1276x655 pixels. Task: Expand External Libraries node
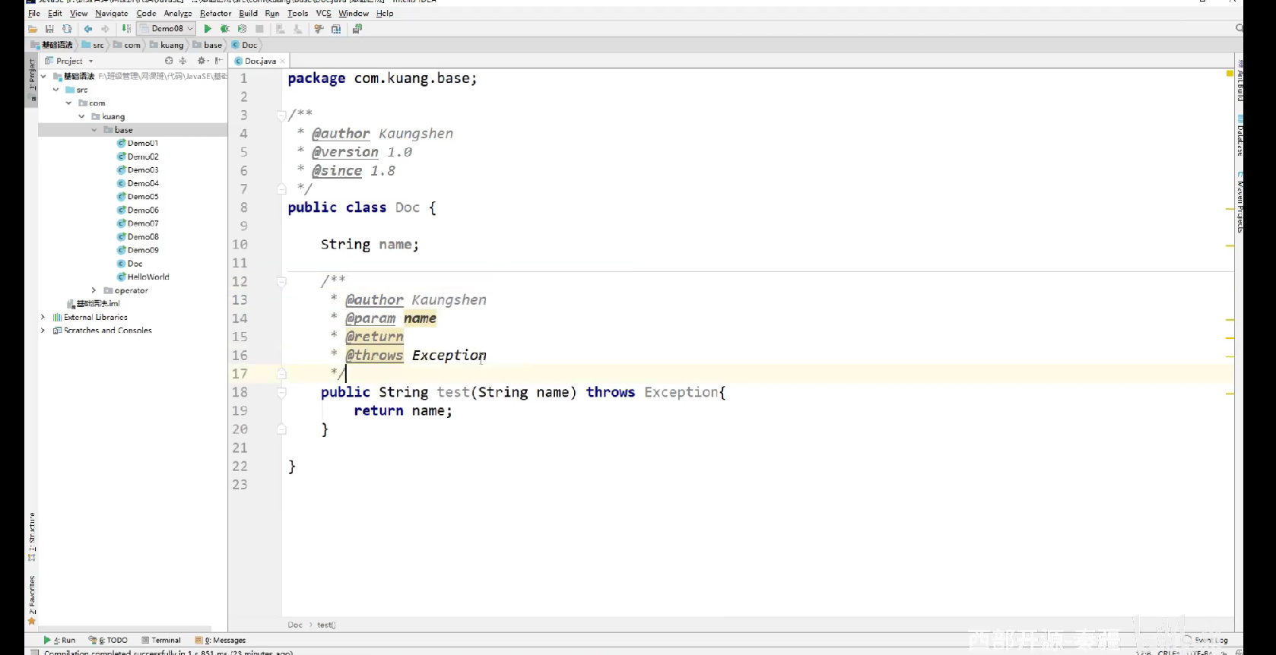click(43, 317)
